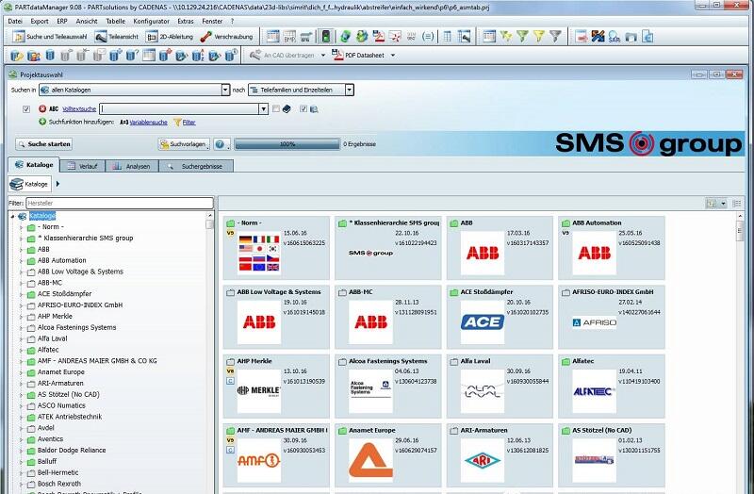
Task: Remove Volltextsuche with the red X icon
Action: (x=43, y=109)
